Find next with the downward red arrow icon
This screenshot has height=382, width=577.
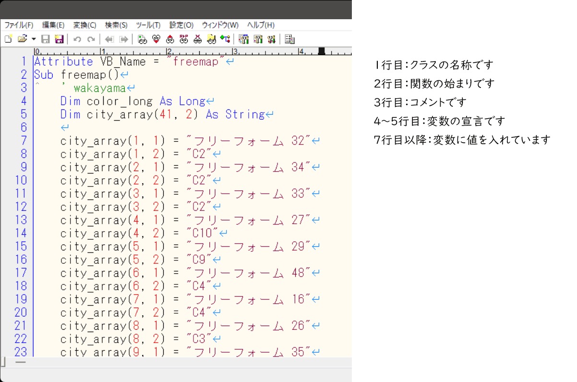pyautogui.click(x=156, y=39)
